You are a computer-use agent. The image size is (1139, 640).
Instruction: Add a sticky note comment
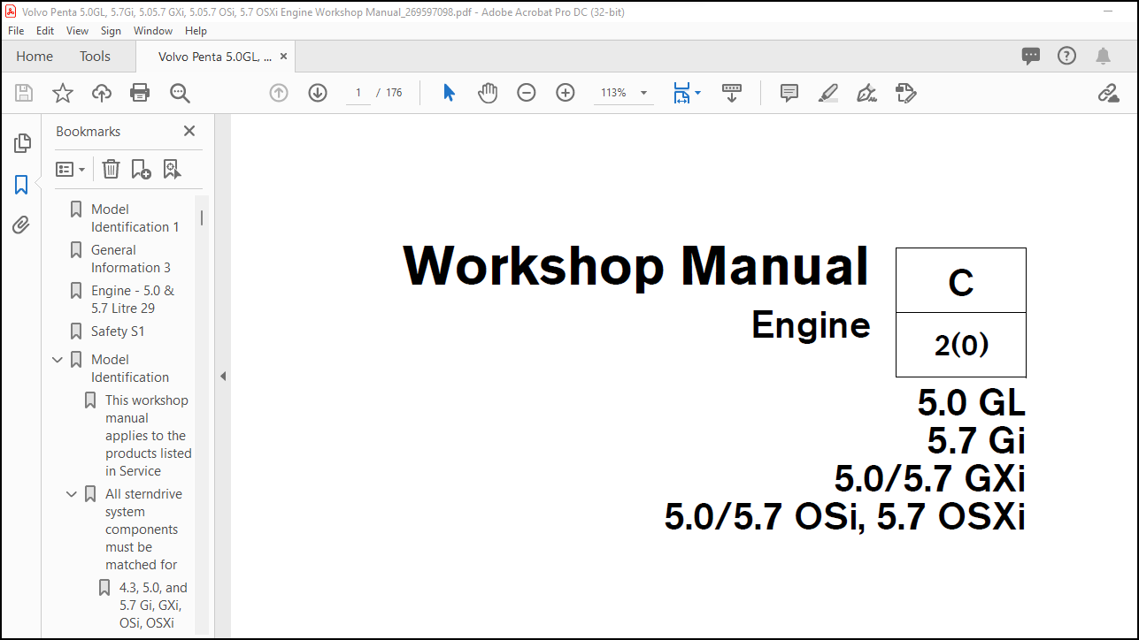pyautogui.click(x=789, y=93)
